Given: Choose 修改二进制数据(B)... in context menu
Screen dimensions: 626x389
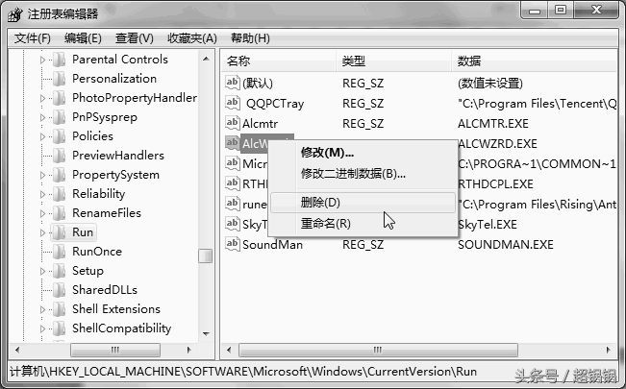Looking at the screenshot, I should (x=353, y=174).
